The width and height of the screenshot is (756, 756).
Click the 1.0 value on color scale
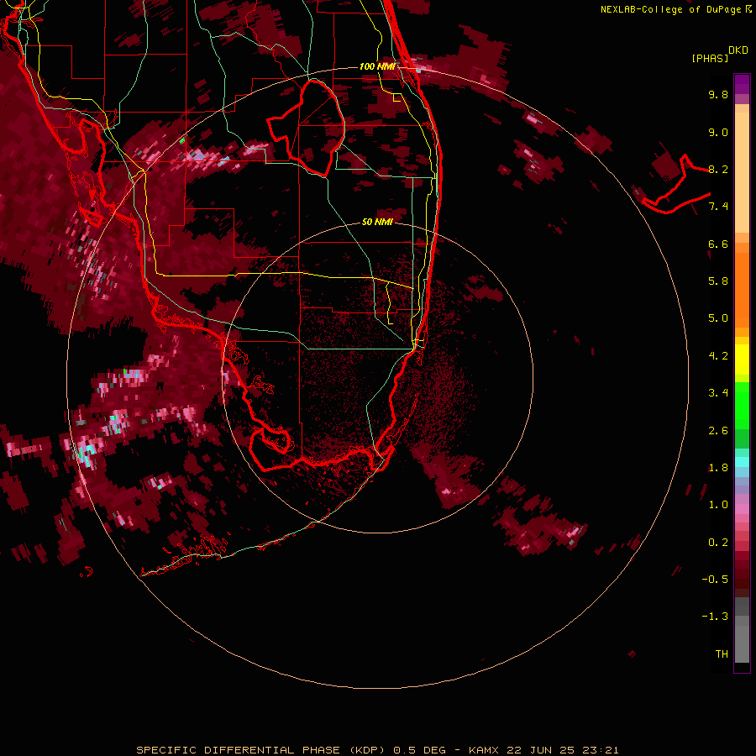coord(718,505)
